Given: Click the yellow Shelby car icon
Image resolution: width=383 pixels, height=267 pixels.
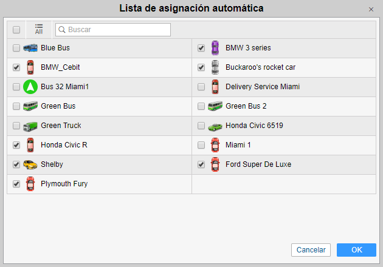Looking at the screenshot, I should coord(30,164).
